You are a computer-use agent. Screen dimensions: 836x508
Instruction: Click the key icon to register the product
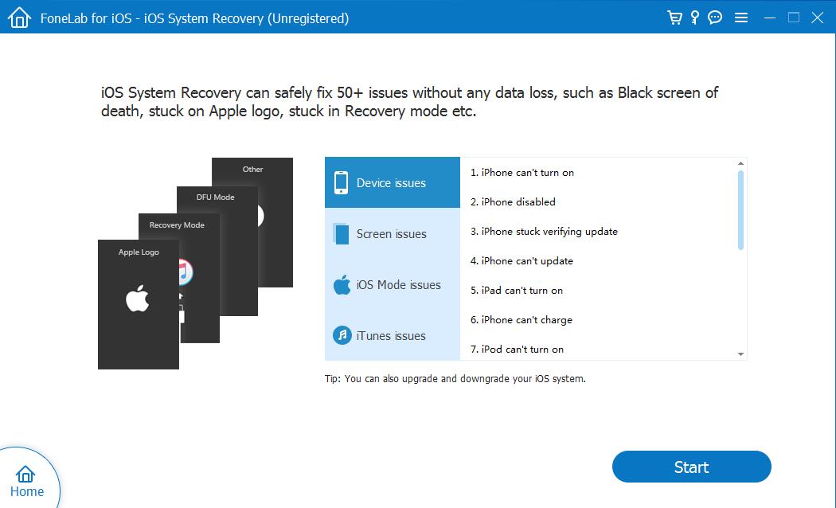(x=693, y=17)
